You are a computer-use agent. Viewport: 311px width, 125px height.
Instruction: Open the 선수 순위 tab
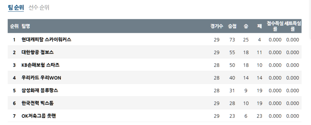[39, 8]
